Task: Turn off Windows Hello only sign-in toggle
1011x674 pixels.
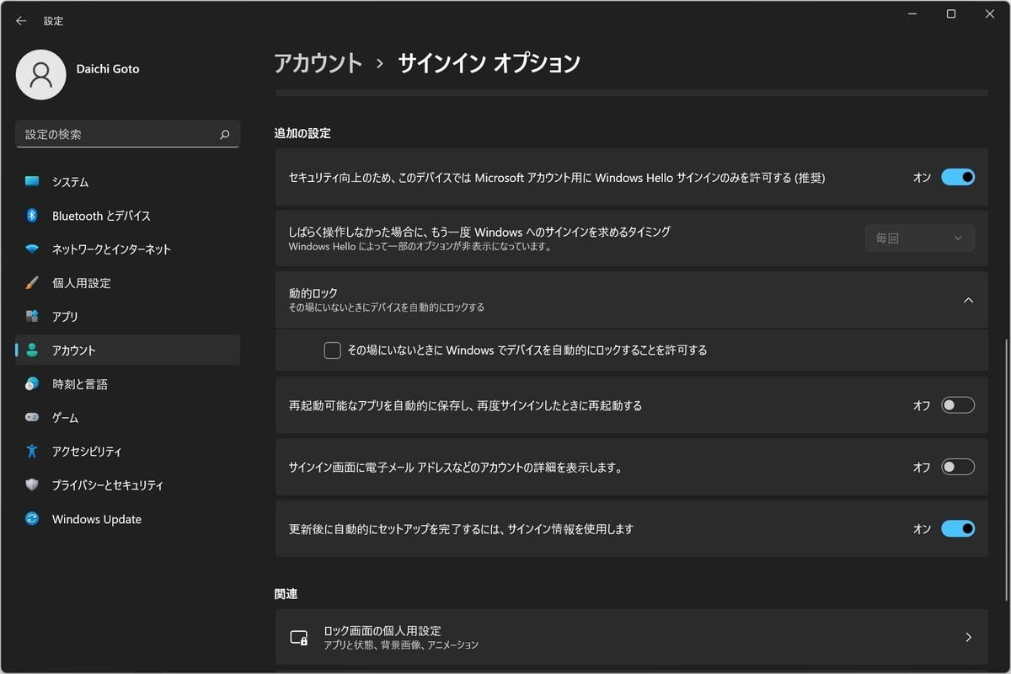Action: [x=958, y=177]
